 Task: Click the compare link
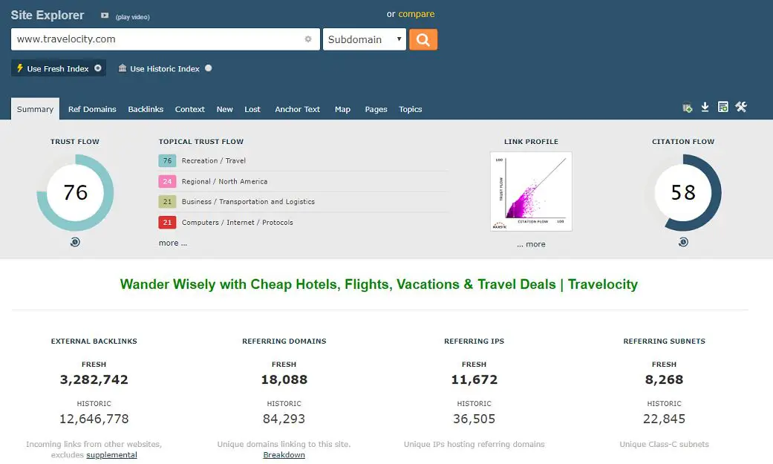[x=417, y=14]
